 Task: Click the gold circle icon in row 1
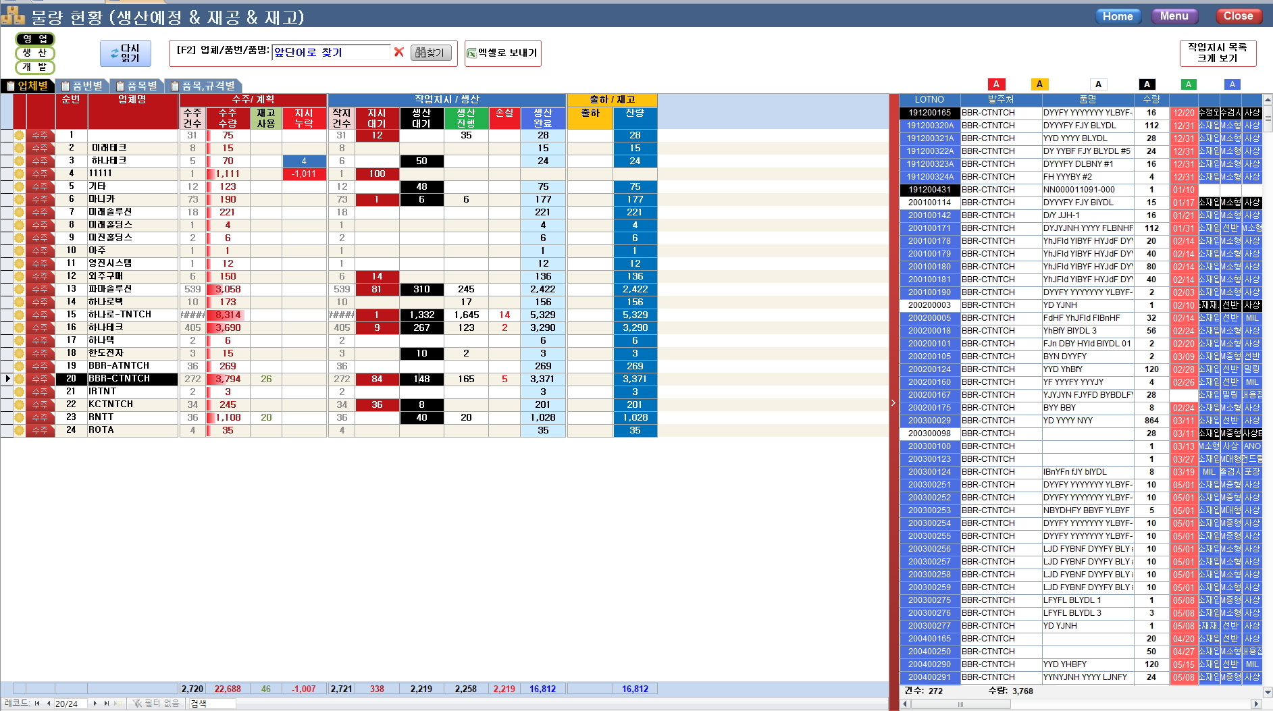tap(19, 135)
